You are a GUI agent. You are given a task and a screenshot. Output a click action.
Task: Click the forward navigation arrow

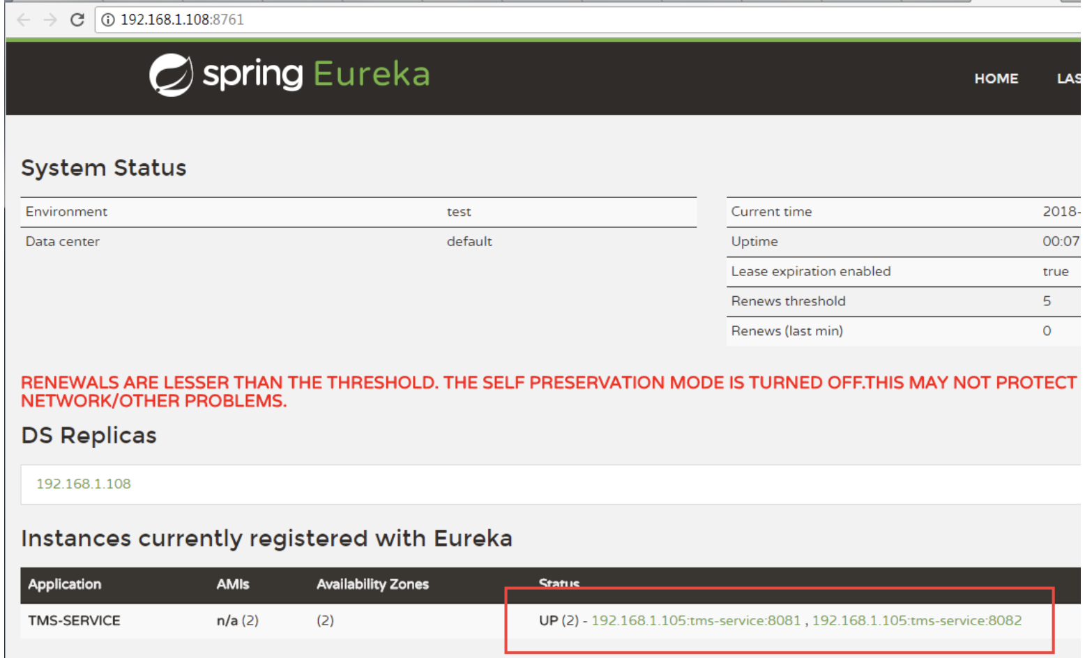(x=49, y=20)
